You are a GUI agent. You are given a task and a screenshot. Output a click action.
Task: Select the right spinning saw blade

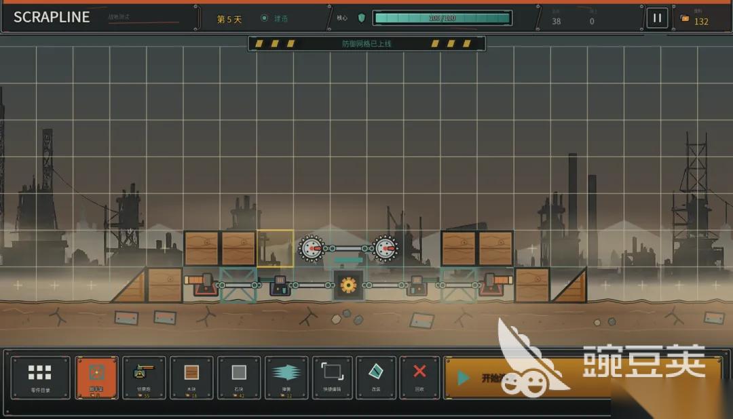coord(385,249)
